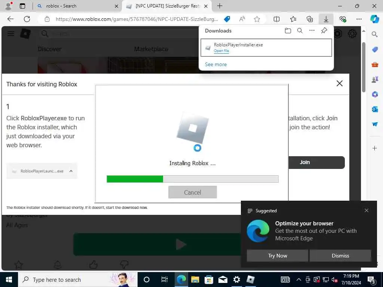Open sidebar Shopping tag icon
Screen dimensions: 383x287
[375, 50]
